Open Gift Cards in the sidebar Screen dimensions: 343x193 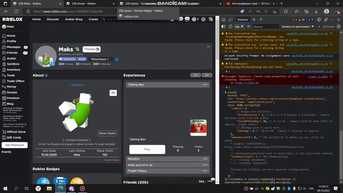(x=12, y=138)
